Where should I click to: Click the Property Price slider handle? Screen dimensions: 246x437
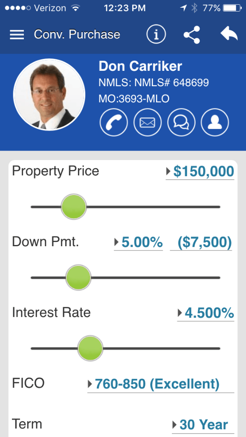(x=73, y=207)
